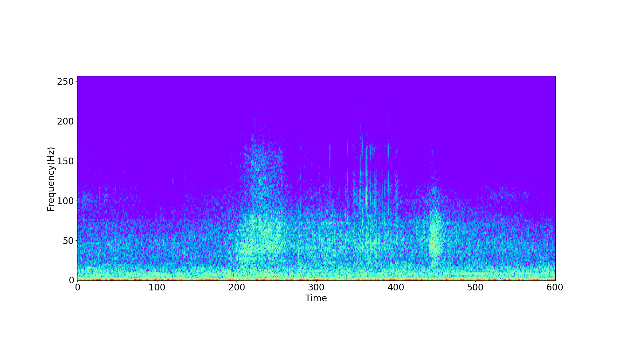The image size is (617, 353).
Task: Click the x-axis tick label 100
Action: [x=157, y=287]
